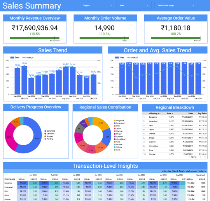210x201 pixels.
Task: Click the Sales column header in Regional Breakdown
Action: coord(191,113)
